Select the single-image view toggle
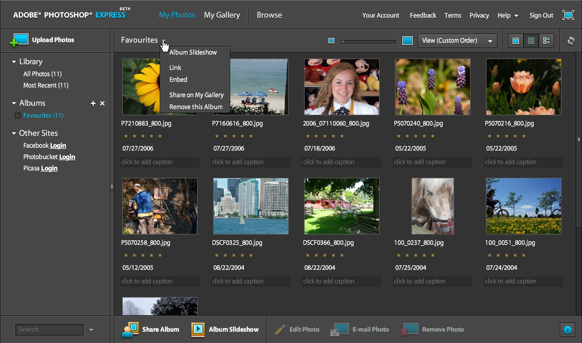Screen dimensions: 582x343 click(x=516, y=41)
